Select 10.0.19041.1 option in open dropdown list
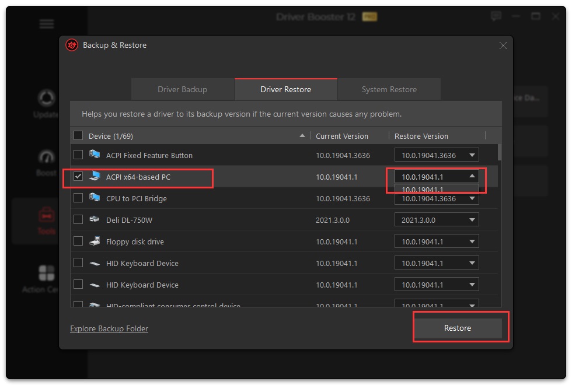Image resolution: width=572 pixels, height=385 pixels. (437, 188)
